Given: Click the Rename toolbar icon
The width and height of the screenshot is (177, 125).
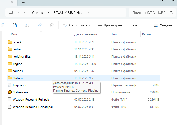Looking at the screenshot, I should (x=27, y=25).
